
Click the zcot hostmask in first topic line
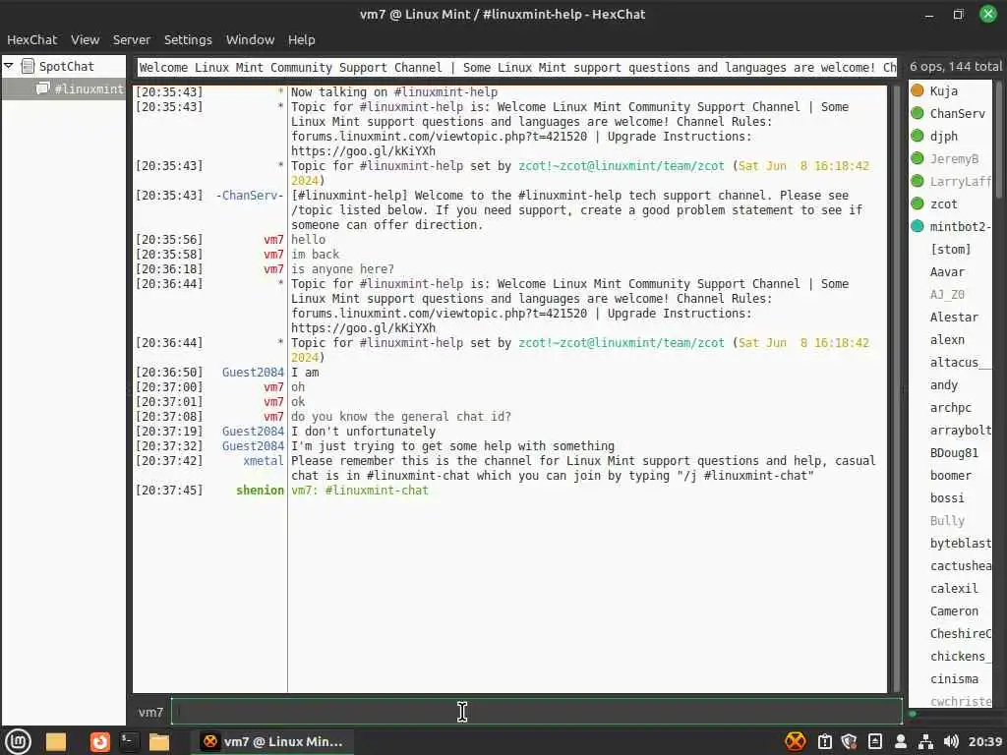click(622, 165)
